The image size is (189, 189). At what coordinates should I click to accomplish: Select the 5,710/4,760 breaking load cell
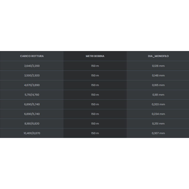point(32,95)
